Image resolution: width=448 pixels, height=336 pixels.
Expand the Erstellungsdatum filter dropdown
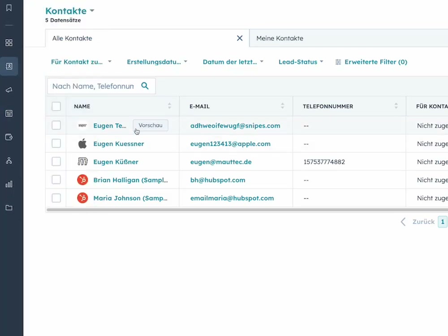coord(157,62)
